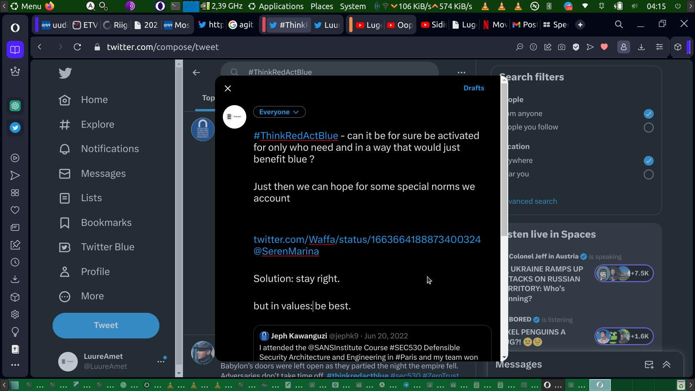Go to Notifications in Twitter navigation
This screenshot has height=391, width=695.
(99, 149)
